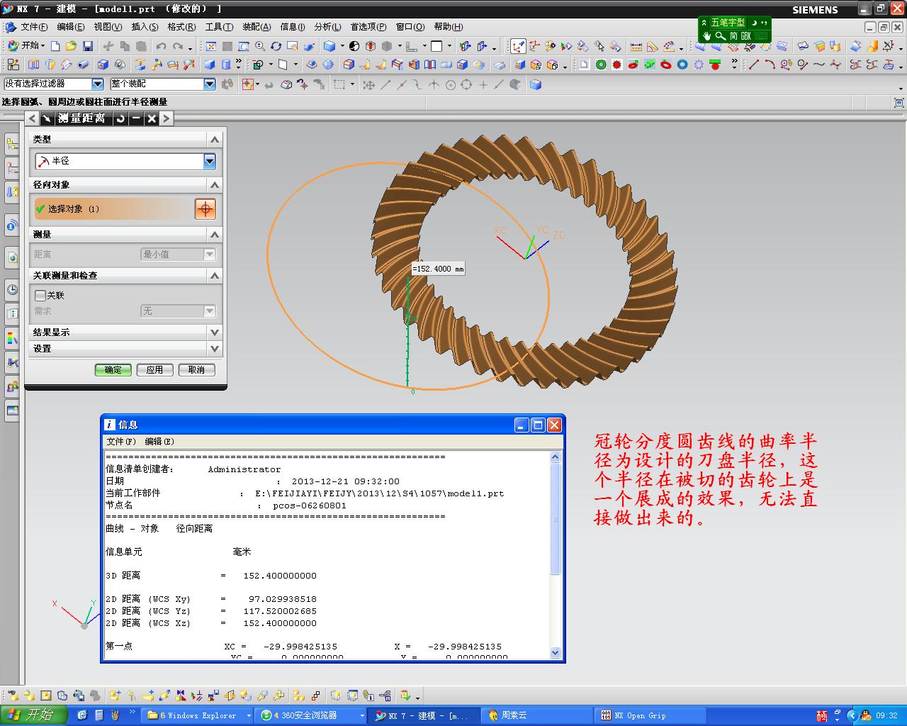Viewport: 907px width, 726px height.
Task: Open the 文件(F) menu
Action: coord(34,27)
